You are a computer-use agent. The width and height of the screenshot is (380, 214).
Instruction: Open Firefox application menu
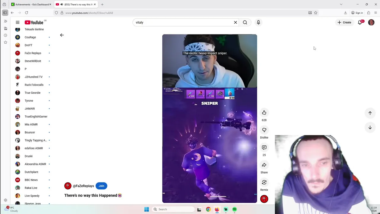coord(376,13)
